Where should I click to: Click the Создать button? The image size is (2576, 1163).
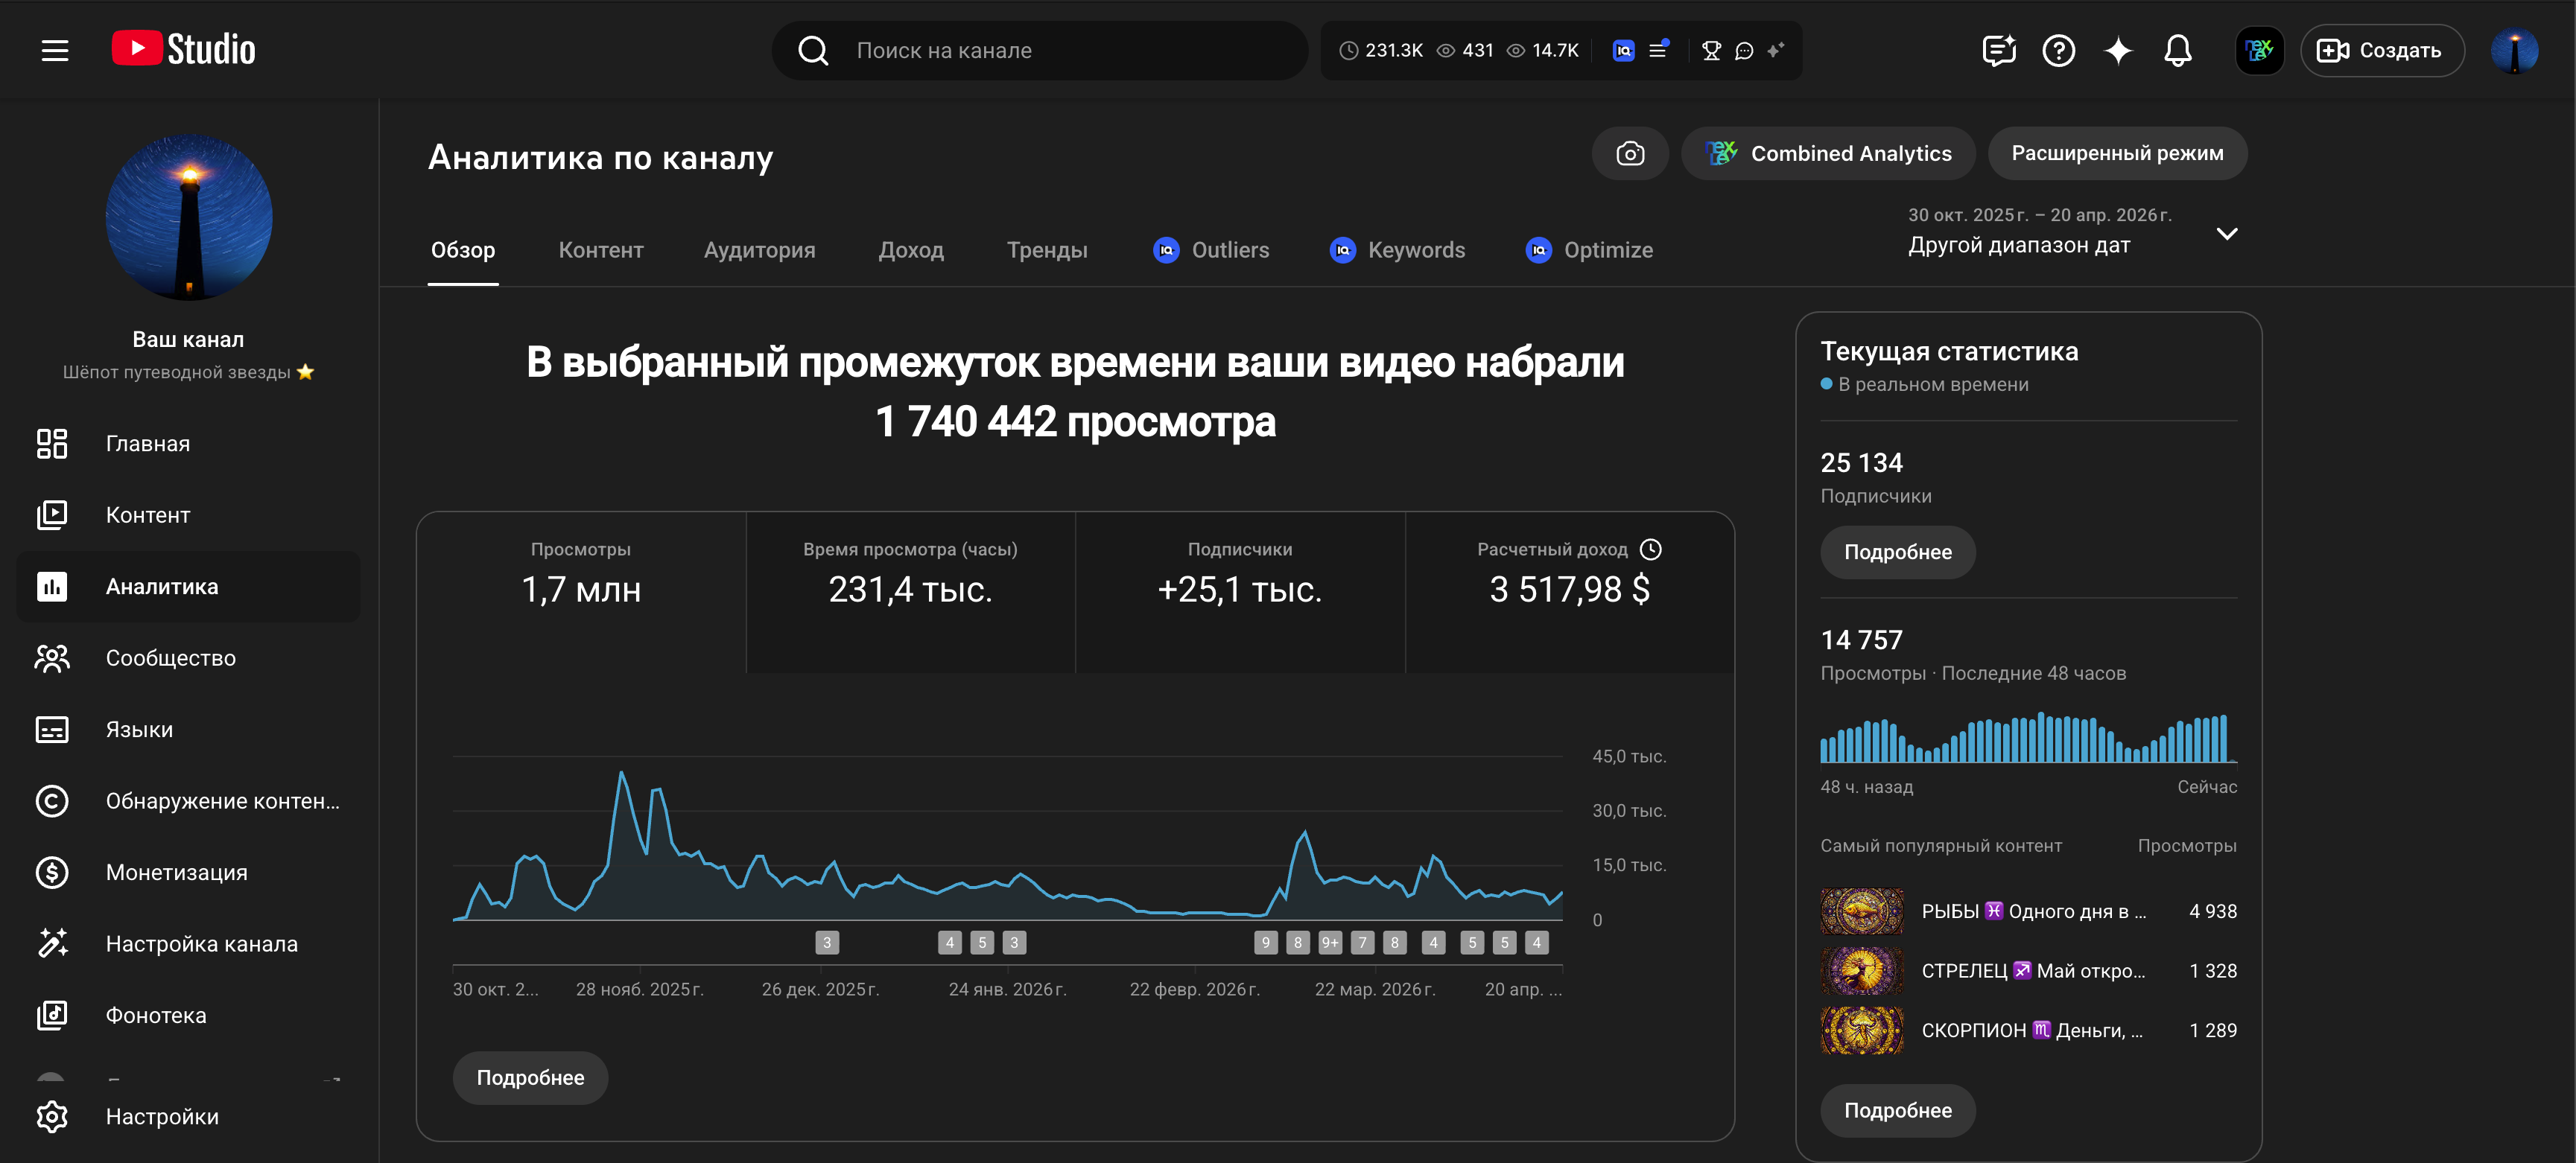coord(2381,50)
